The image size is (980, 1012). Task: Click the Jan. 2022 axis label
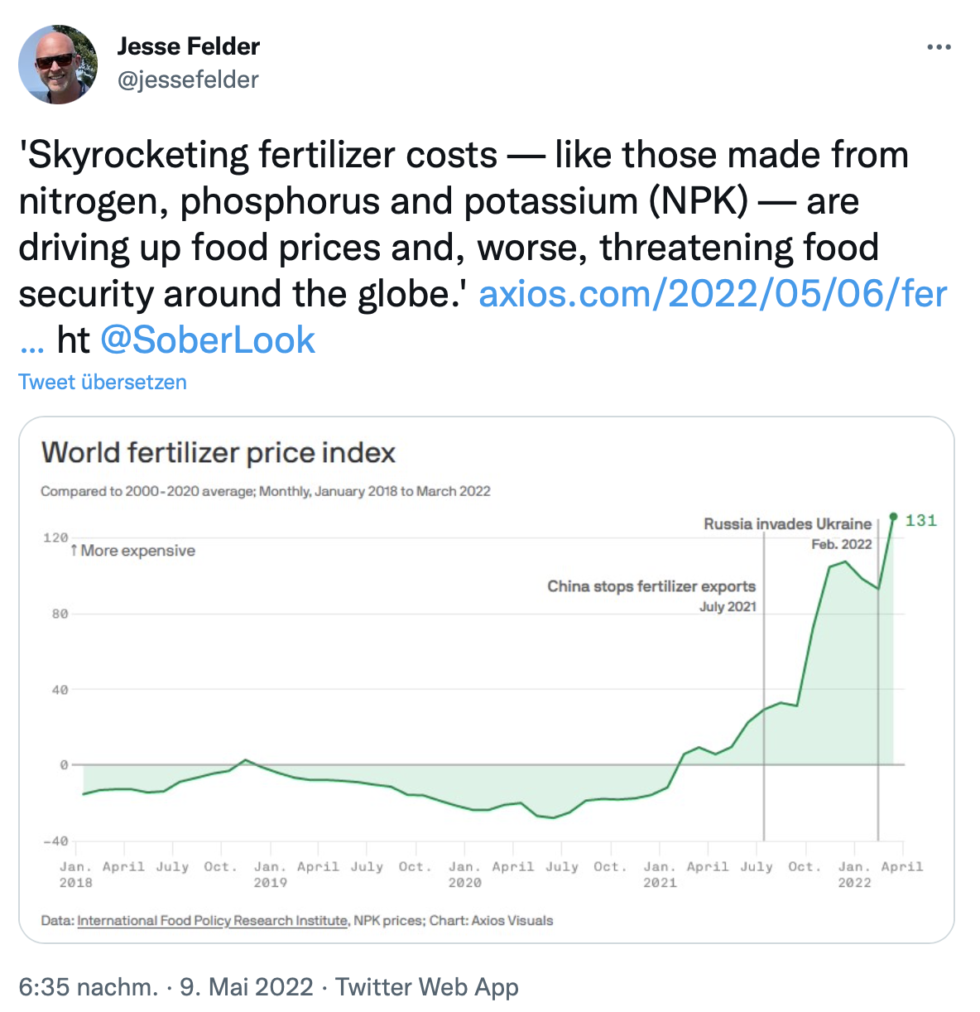coord(854,875)
